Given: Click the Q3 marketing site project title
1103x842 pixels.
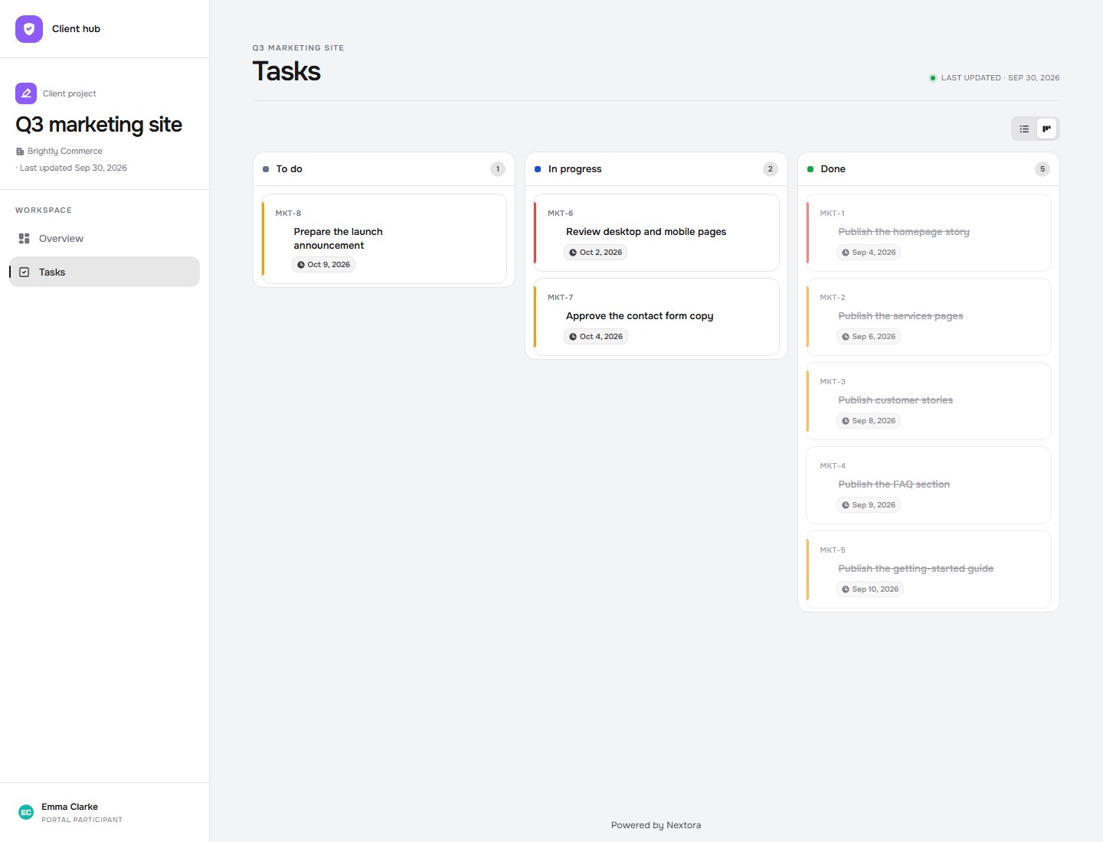Looking at the screenshot, I should 99,125.
